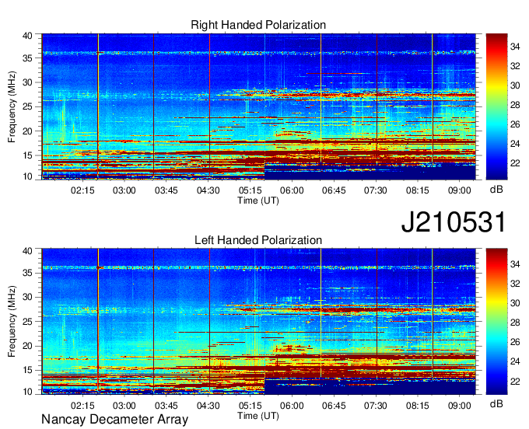Click "03:45" time tick on Left Handed plot
The image size is (529, 429).
coord(166,406)
